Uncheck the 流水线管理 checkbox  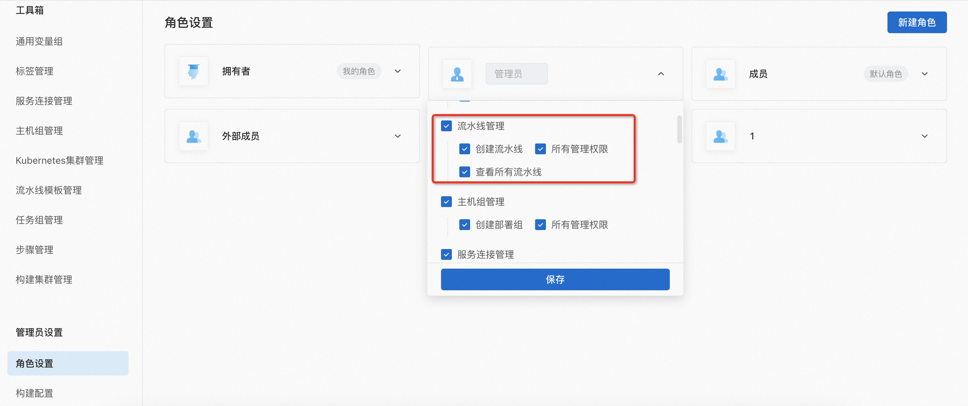click(x=446, y=126)
